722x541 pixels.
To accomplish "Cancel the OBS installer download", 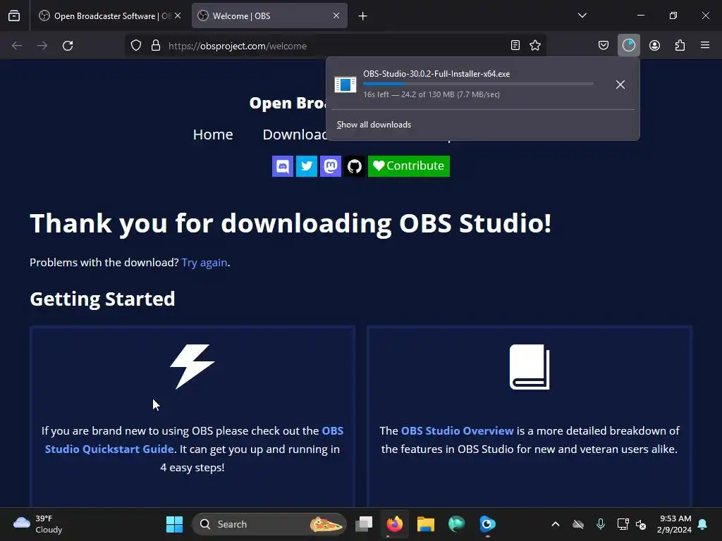I will click(x=620, y=85).
